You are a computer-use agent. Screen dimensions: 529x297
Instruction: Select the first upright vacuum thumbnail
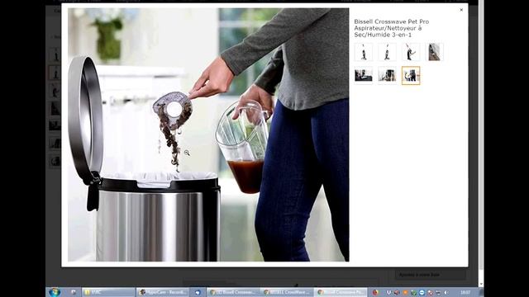(x=364, y=52)
